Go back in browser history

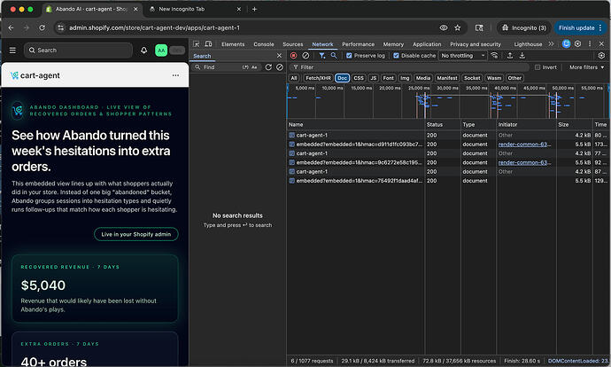(x=11, y=27)
